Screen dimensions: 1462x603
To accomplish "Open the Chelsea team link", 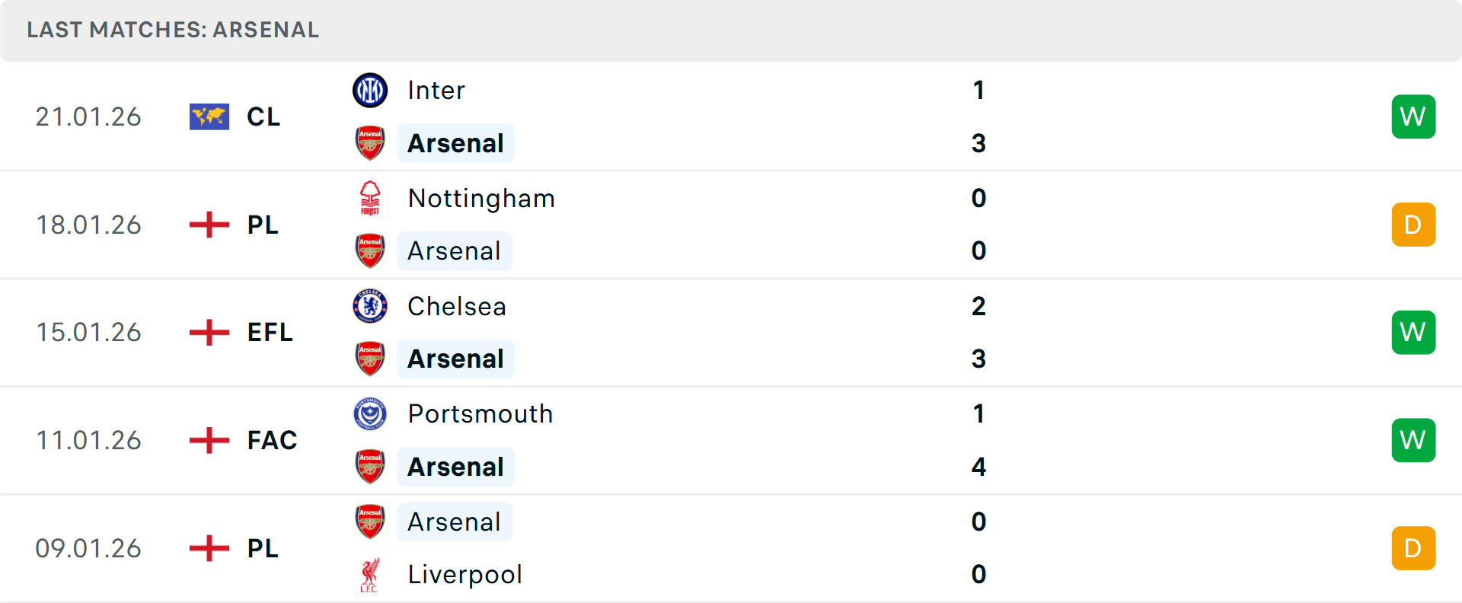I will 457,306.
